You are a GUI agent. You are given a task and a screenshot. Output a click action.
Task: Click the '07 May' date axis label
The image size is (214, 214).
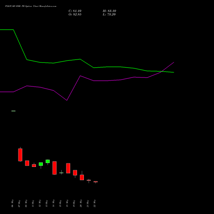[x=19, y=203]
